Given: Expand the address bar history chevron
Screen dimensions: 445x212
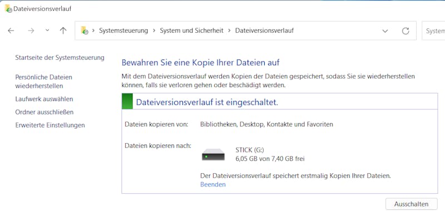Looking at the screenshot, I should point(385,31).
